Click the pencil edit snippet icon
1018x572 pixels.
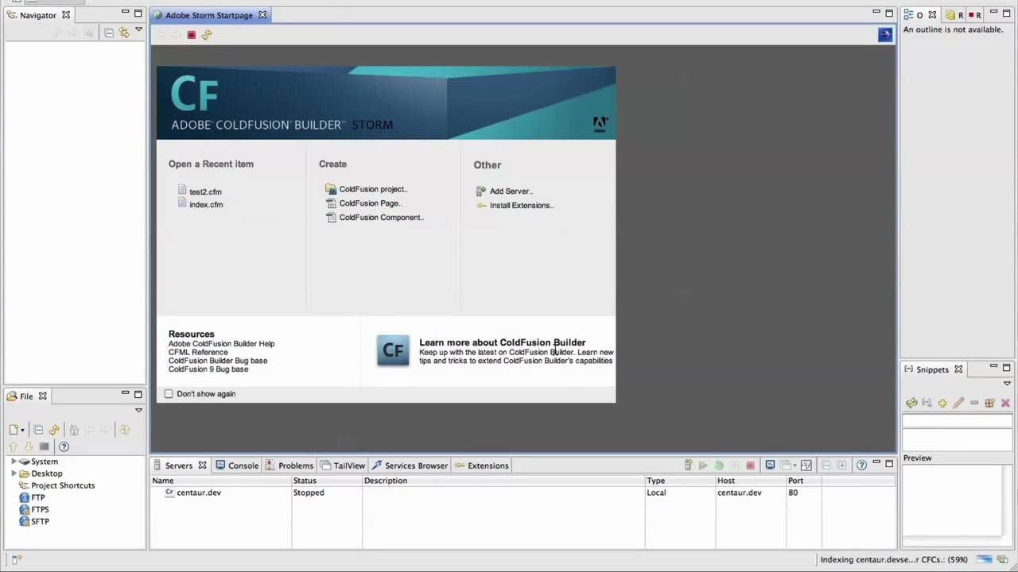[958, 404]
